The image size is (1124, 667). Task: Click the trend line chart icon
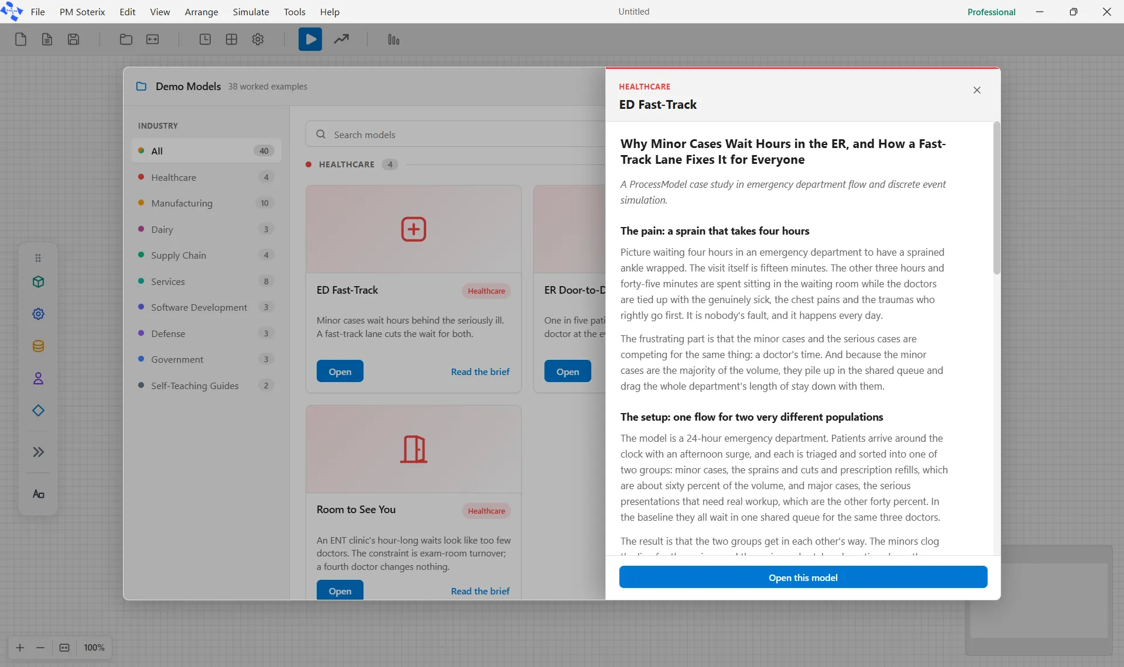[341, 39]
